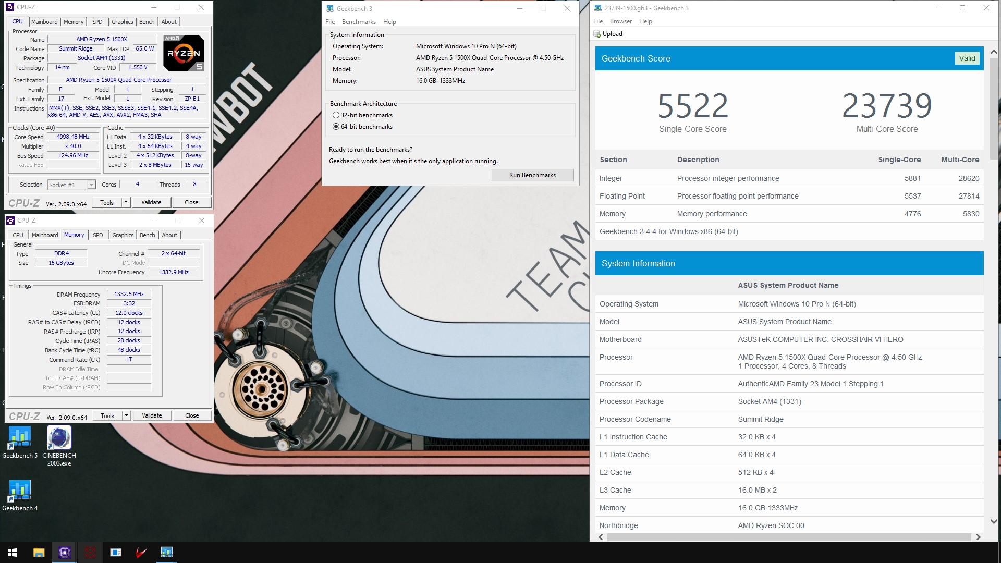This screenshot has width=1001, height=563.
Task: Click Multi-Core Score 23739
Action: (887, 106)
